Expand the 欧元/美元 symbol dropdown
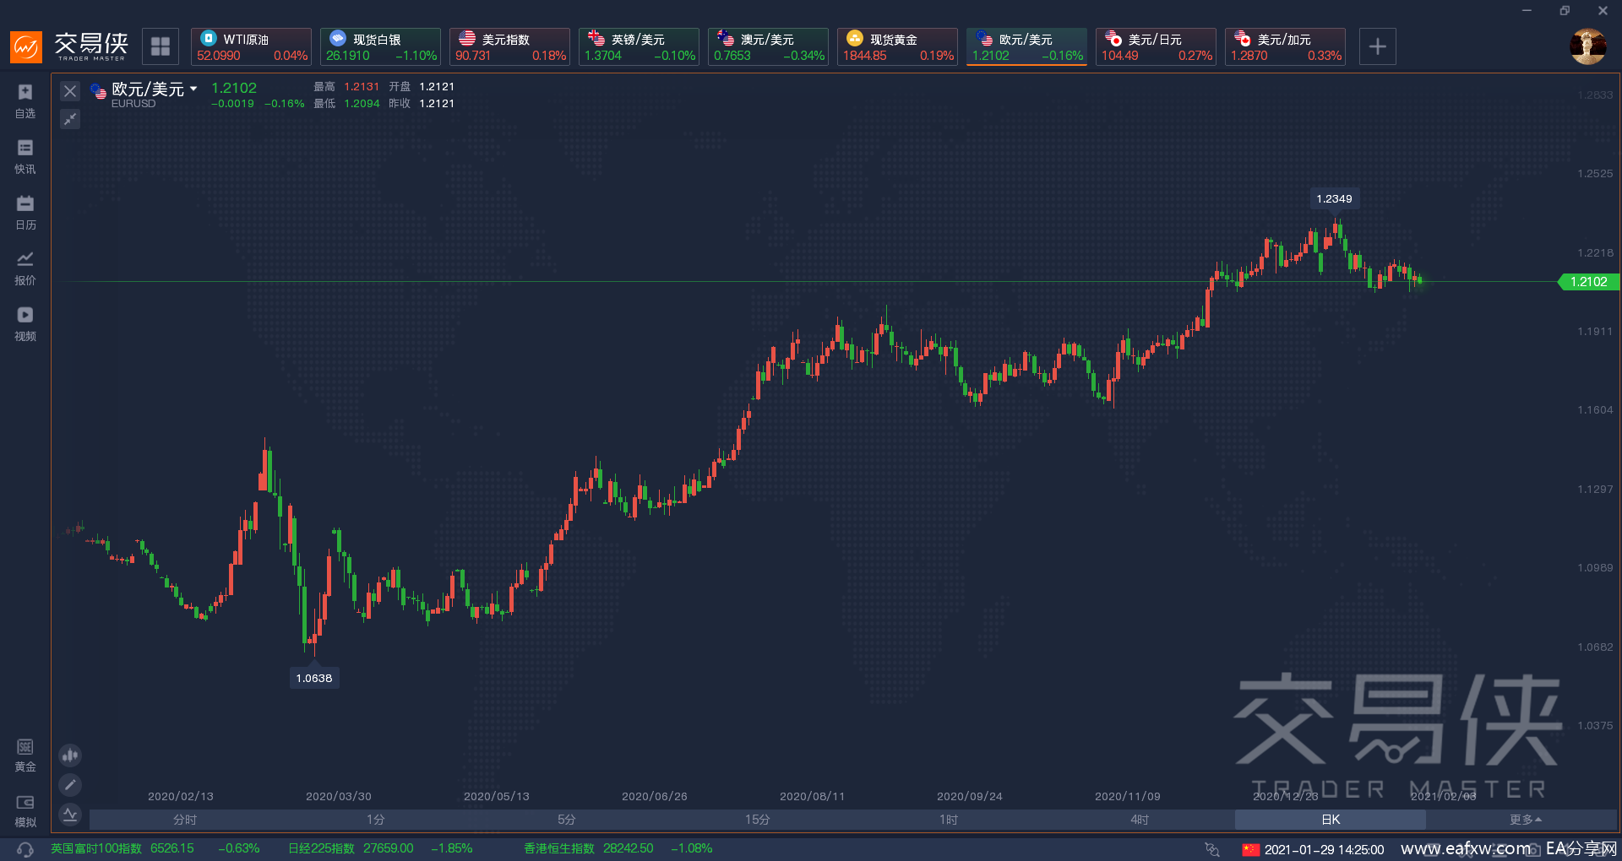The image size is (1622, 861). 193,89
